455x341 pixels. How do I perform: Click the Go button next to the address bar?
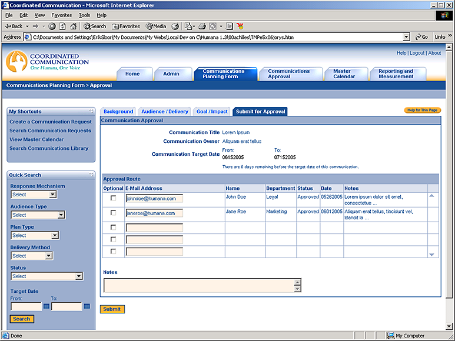[421, 37]
